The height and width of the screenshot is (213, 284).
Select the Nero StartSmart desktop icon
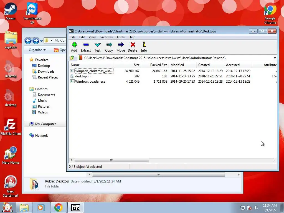click(x=11, y=186)
